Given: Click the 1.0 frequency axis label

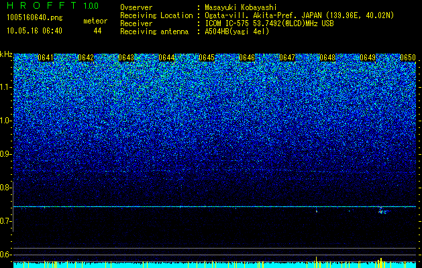Looking at the screenshot, I should pos(6,121).
